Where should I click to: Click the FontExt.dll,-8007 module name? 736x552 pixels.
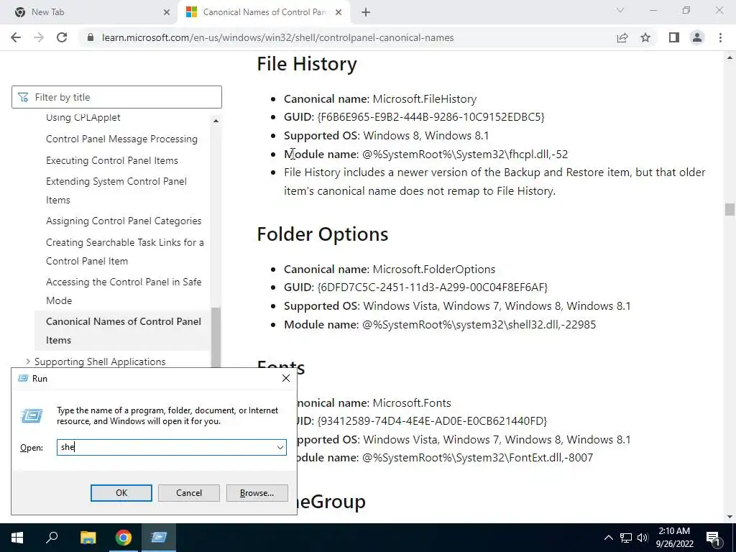[477, 458]
